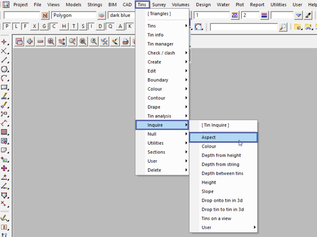Toggle the G snap letter button
Screen dimensions: 317x237
click(x=44, y=27)
